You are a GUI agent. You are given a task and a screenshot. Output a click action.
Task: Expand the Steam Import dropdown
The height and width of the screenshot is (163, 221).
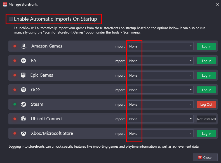pos(161,104)
